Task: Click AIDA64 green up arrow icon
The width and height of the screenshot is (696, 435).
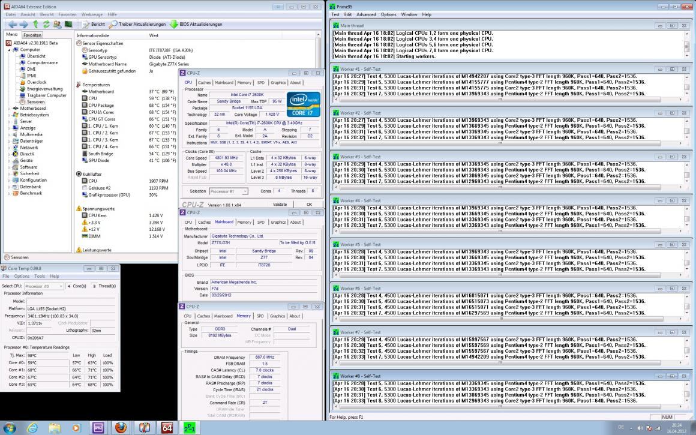Action: 35,25
